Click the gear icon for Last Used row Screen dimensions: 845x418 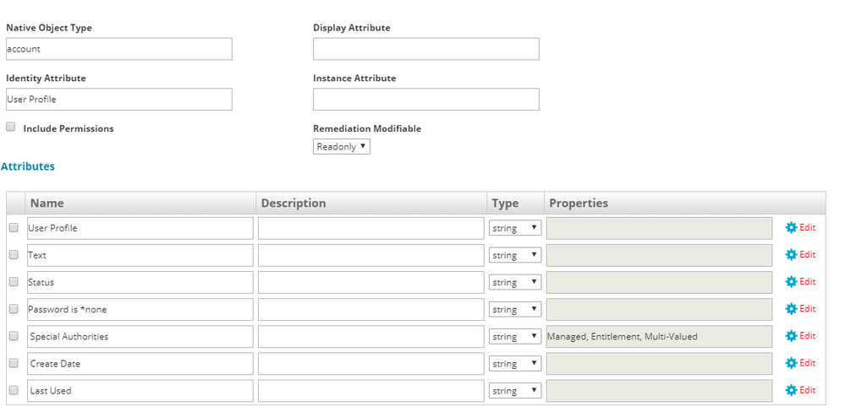pyautogui.click(x=791, y=390)
